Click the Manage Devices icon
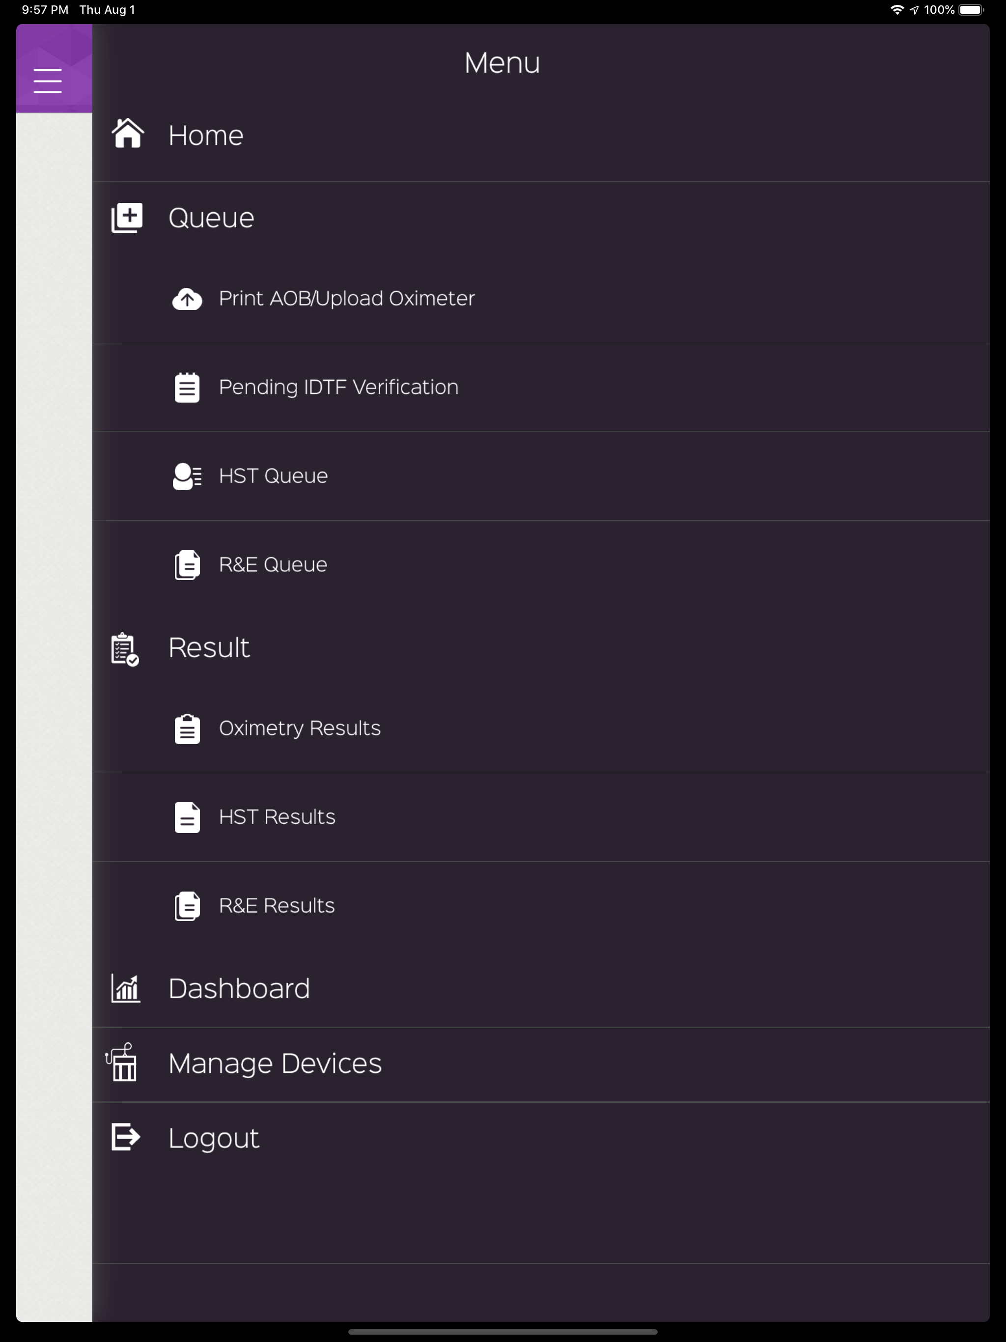This screenshot has width=1006, height=1342. (x=121, y=1062)
